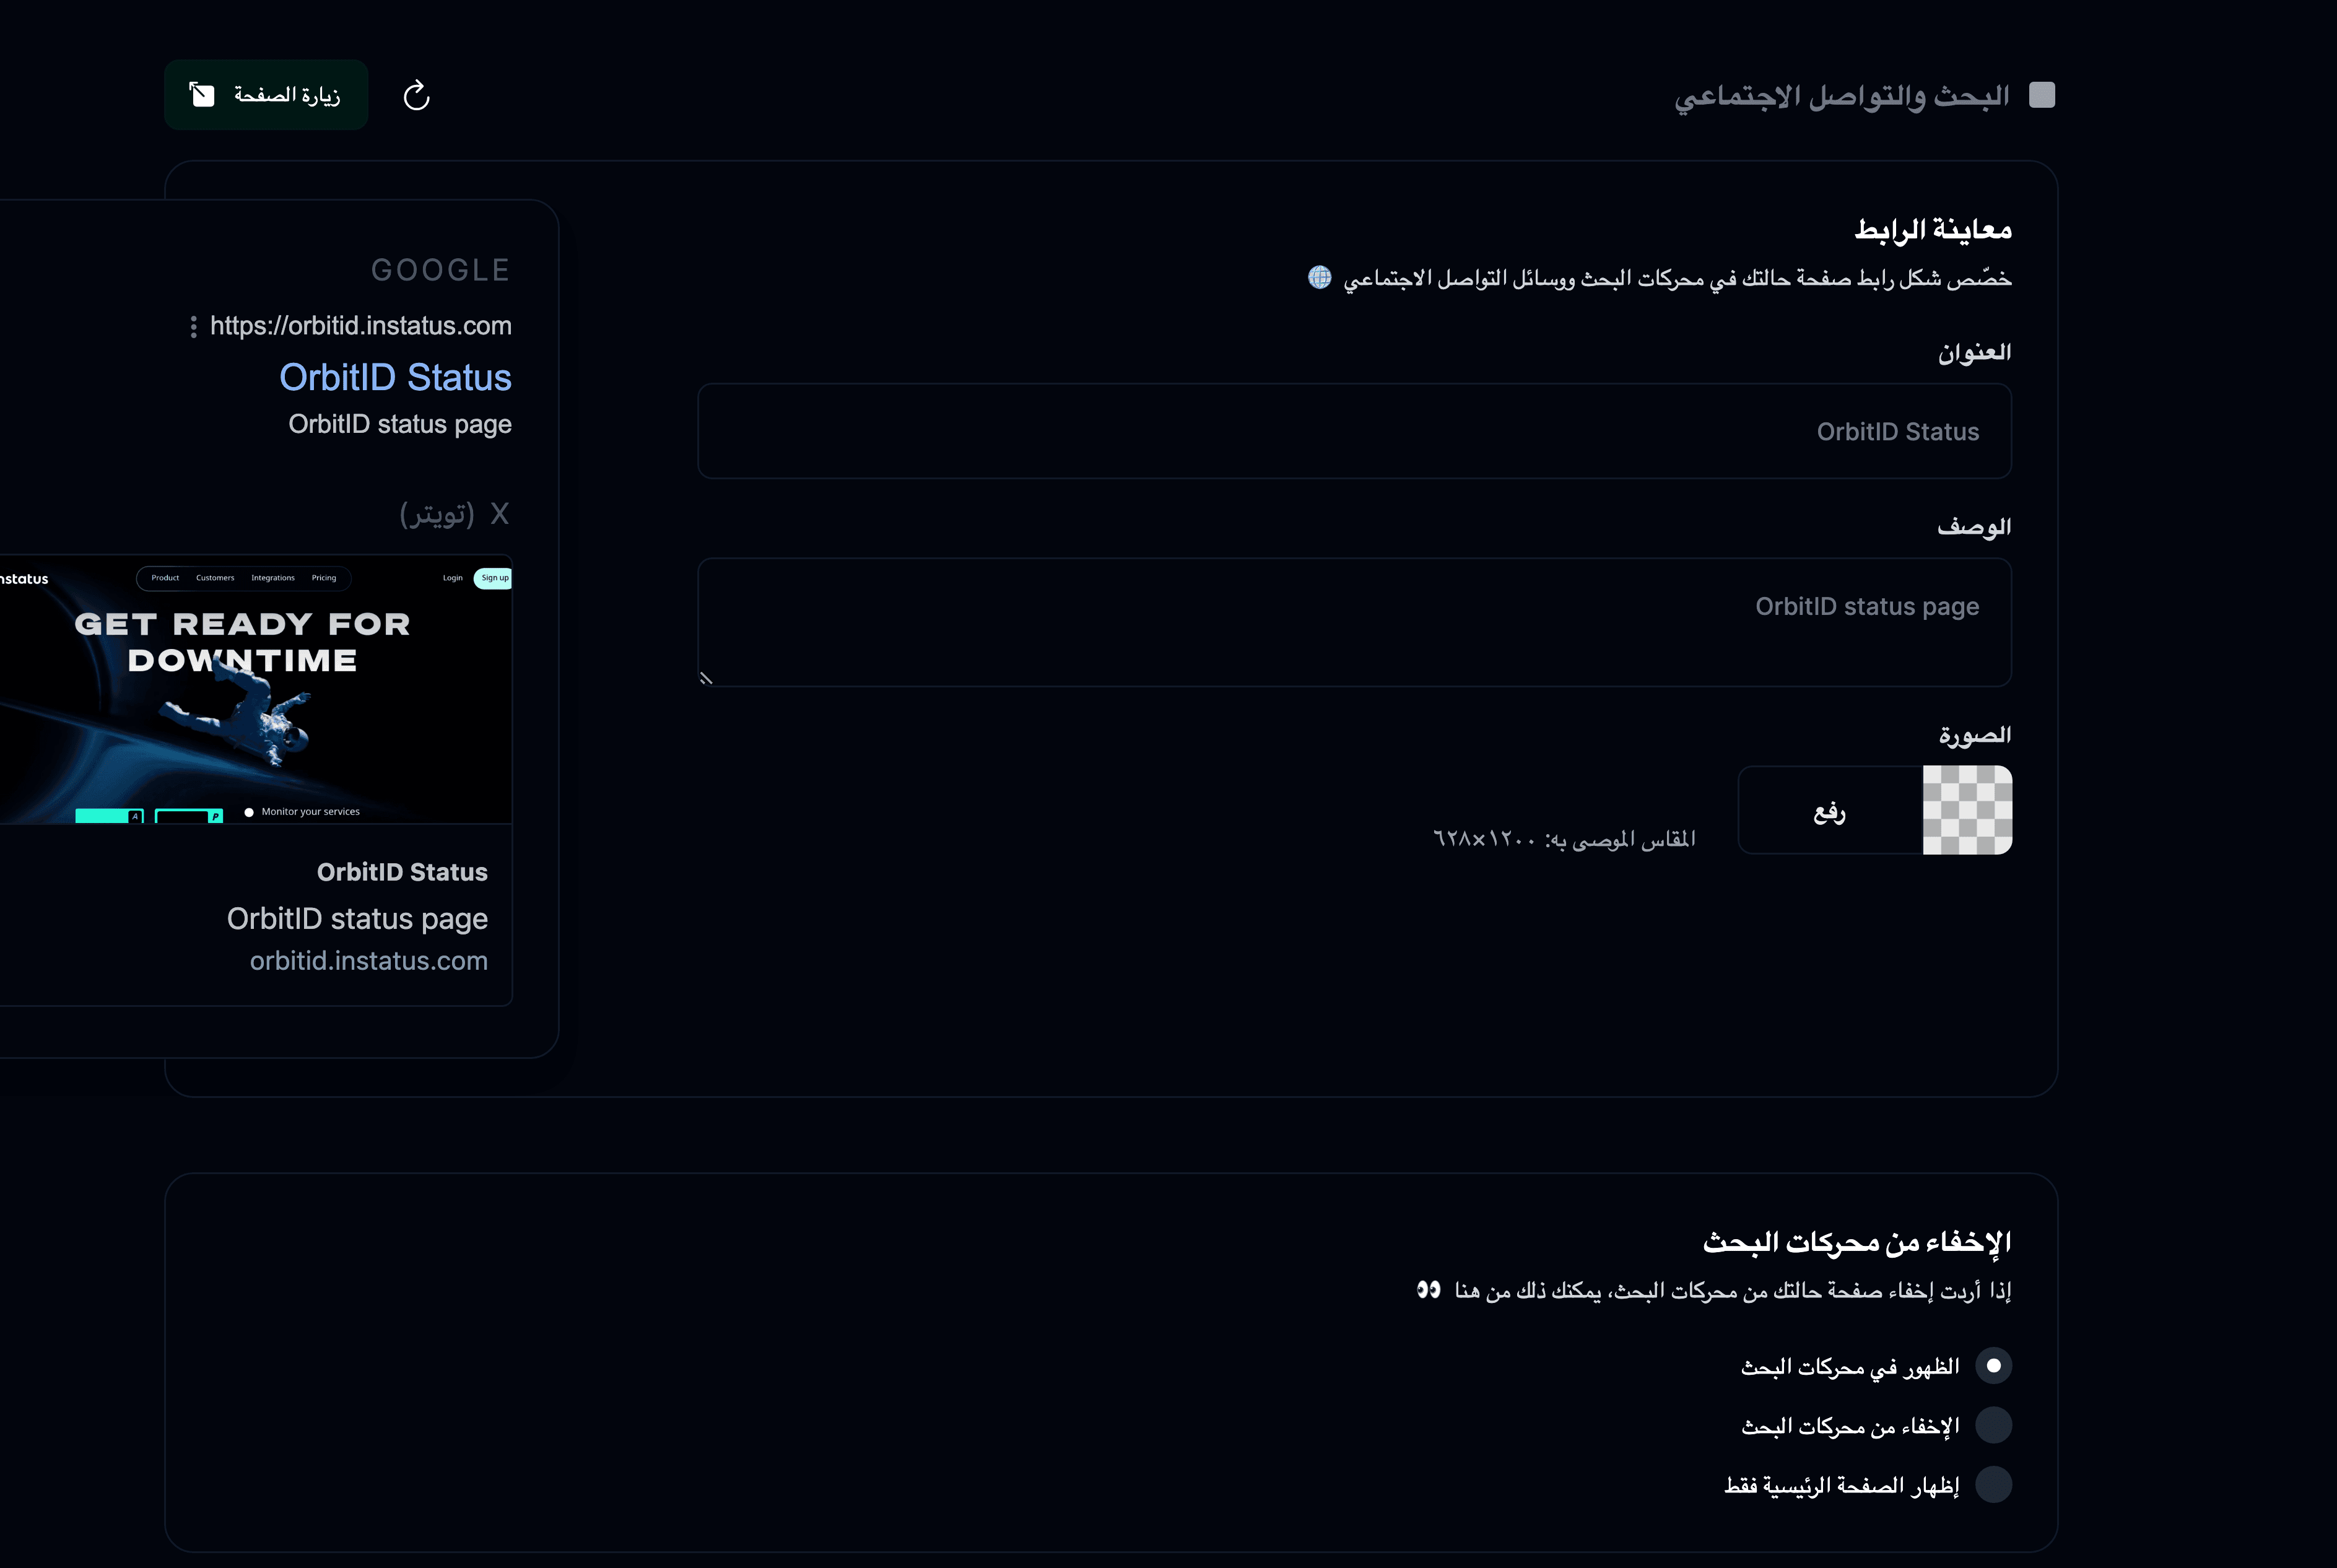Click the bold OrbitID Status Twitter card title

pos(402,872)
